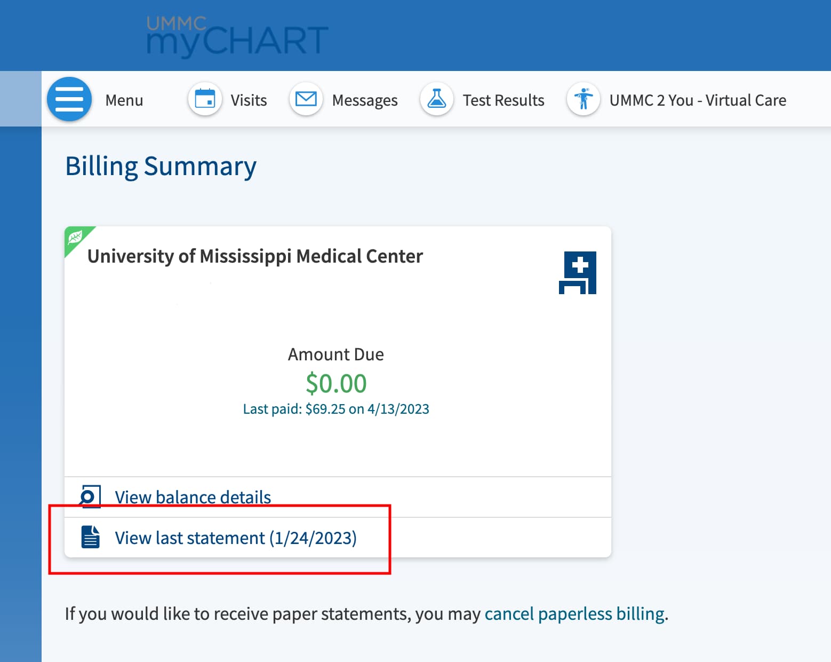The image size is (831, 662).
Task: Click the Last paid $69.25 on 4/13/2023 text
Action: (x=336, y=409)
